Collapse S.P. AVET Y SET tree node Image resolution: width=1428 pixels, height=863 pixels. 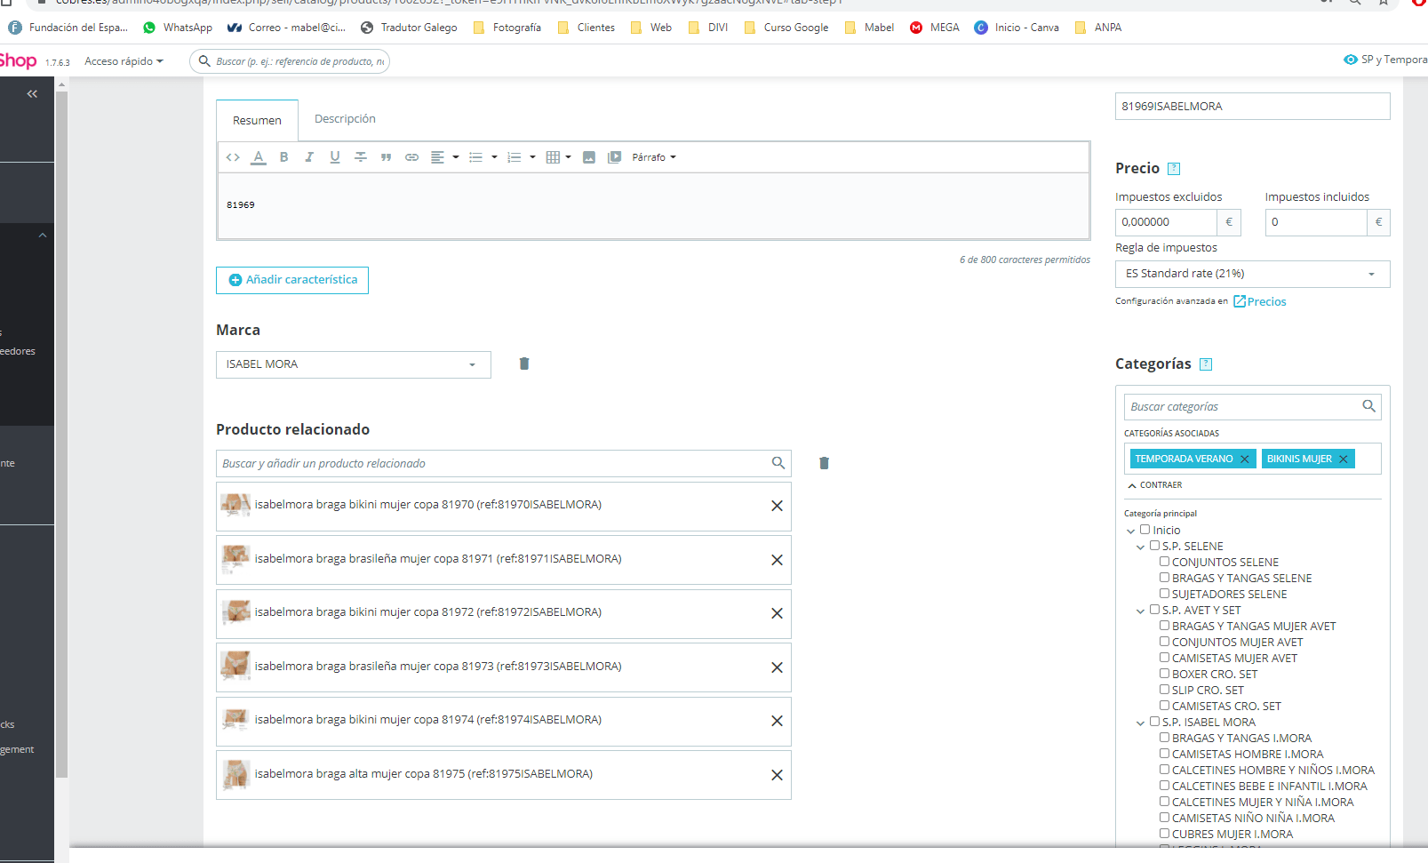pyautogui.click(x=1141, y=611)
